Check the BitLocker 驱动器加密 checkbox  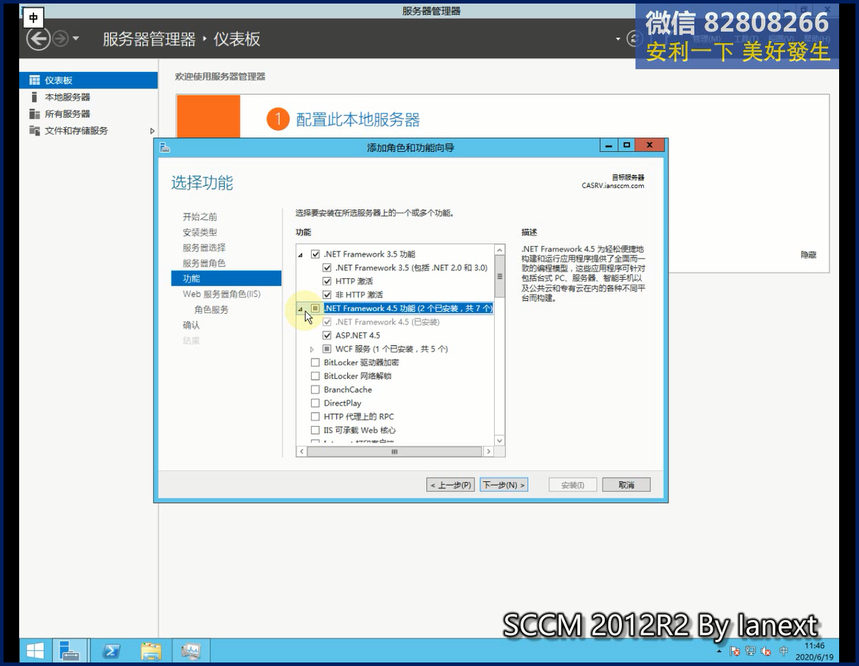click(315, 362)
